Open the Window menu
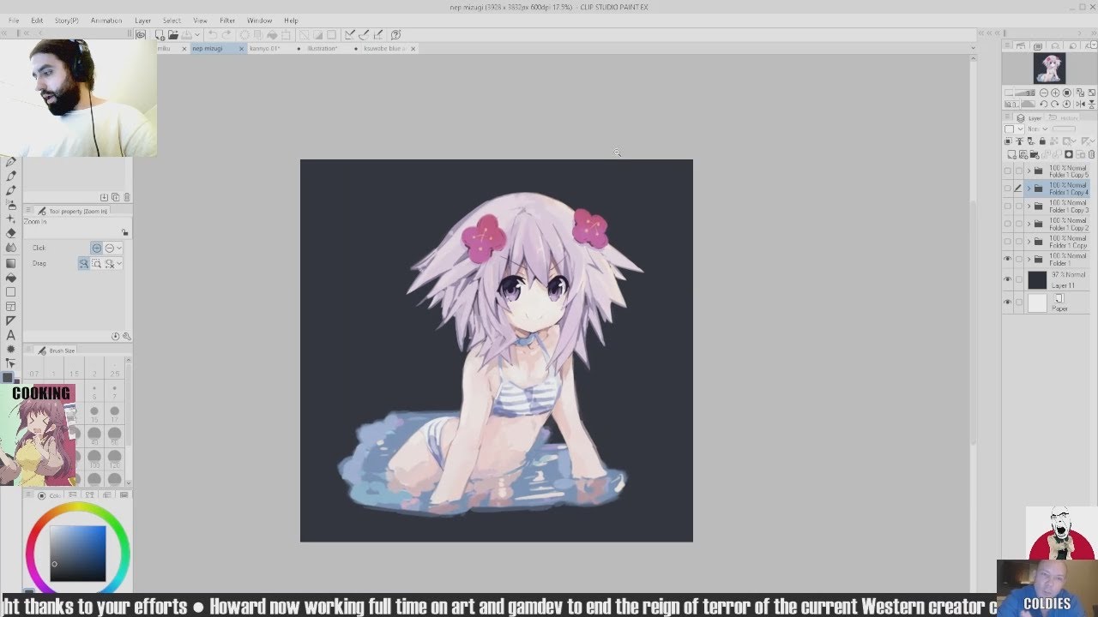Screen dimensions: 1098x617 pos(259,21)
